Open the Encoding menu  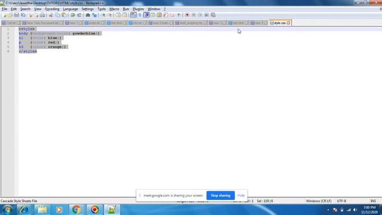click(x=52, y=9)
